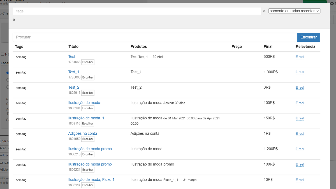Screen dimensions: 336x189
Task: Click Escolher for offer 1808147
Action: coord(88,185)
